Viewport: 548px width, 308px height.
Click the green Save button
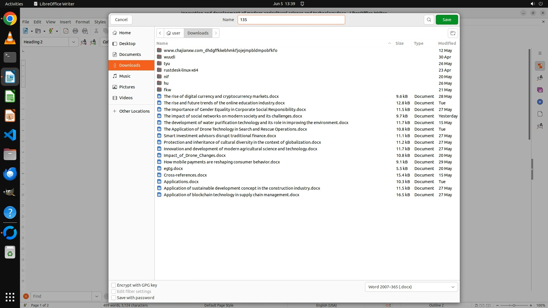coord(447,20)
